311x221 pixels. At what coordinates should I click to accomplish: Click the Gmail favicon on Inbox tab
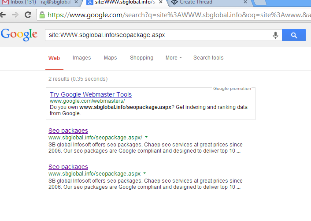pos(5,2)
